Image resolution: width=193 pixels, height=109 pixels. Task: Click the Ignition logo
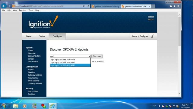(x=43, y=22)
